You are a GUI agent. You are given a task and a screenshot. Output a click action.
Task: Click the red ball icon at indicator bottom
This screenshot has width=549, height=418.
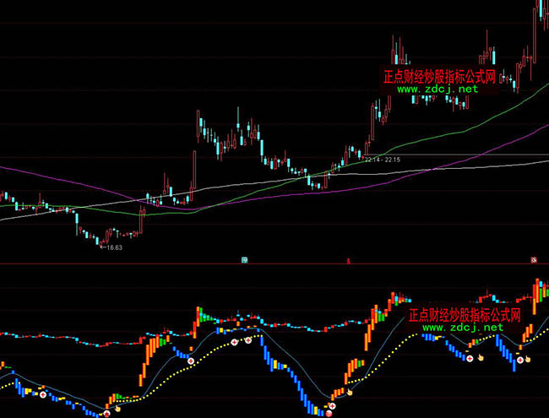coord(329,412)
